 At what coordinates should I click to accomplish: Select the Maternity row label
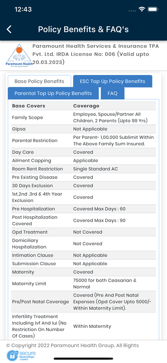point(23,272)
